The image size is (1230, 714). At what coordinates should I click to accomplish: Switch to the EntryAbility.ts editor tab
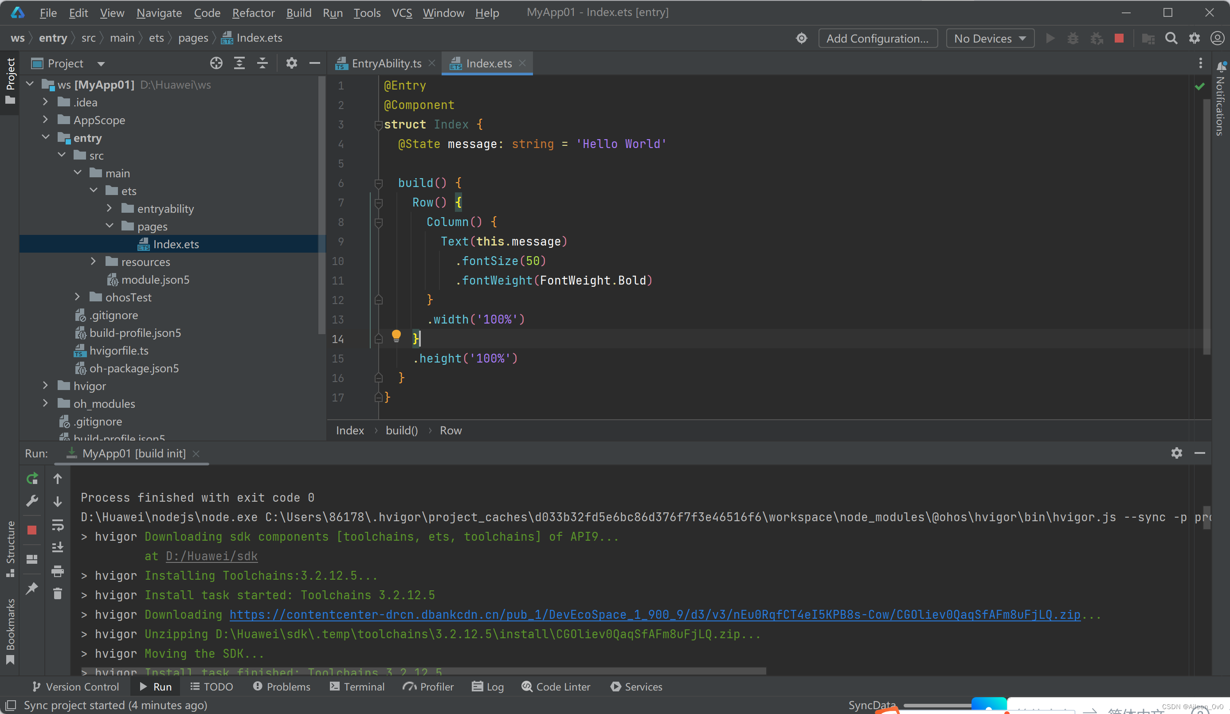[x=386, y=63]
